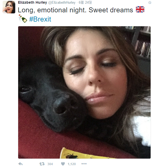View the 304 retweets count
The height and width of the screenshot is (167, 153).
[x=50, y=164]
